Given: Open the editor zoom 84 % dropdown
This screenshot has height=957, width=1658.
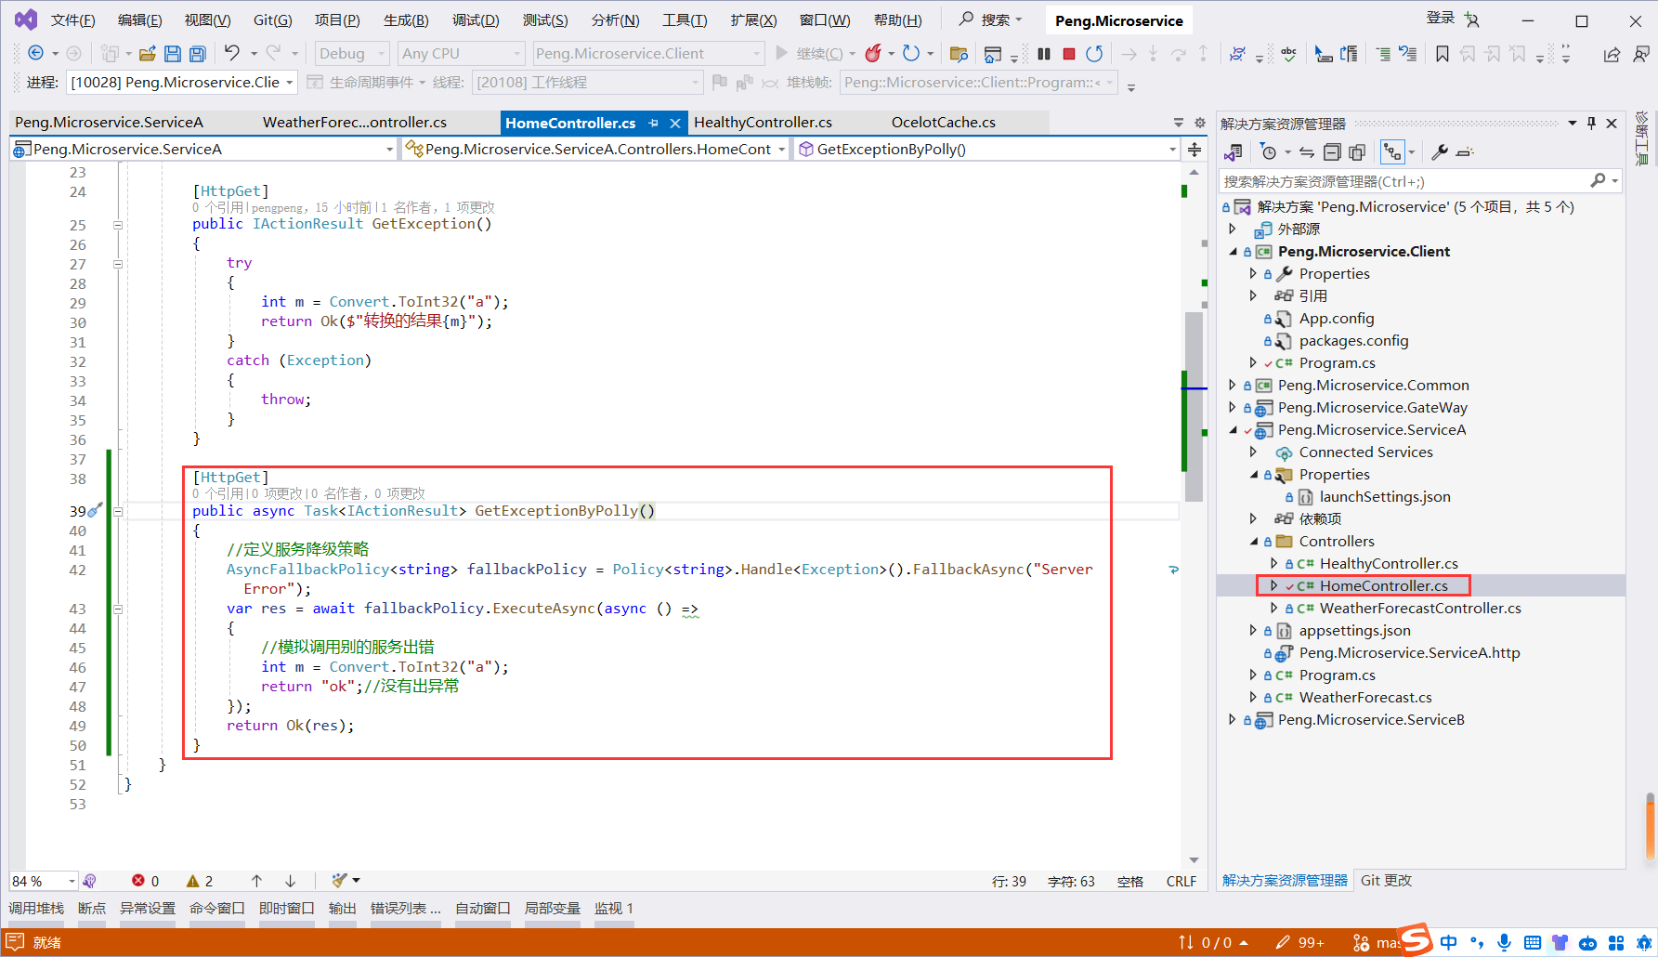Looking at the screenshot, I should tap(44, 881).
